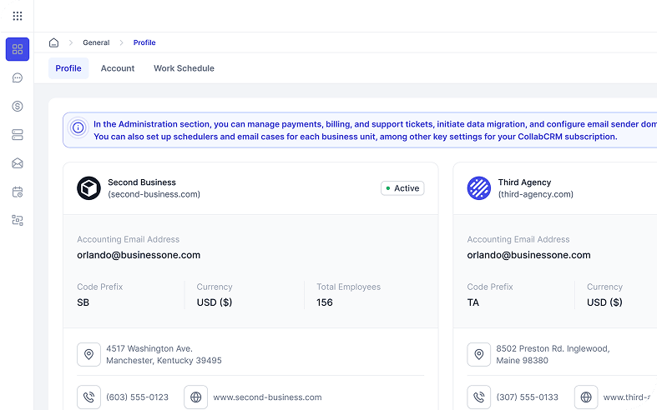Open www.second-business.com website link
The height and width of the screenshot is (410, 657).
point(267,397)
